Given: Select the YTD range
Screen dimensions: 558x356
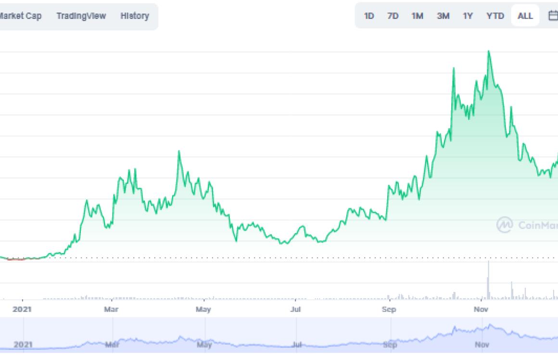Looking at the screenshot, I should tap(495, 16).
